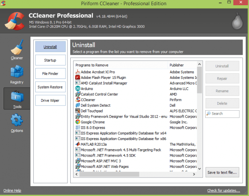Image resolution: width=249 pixels, height=196 pixels.
Task: Switch to the Uninstall tools tab
Action: point(50,47)
